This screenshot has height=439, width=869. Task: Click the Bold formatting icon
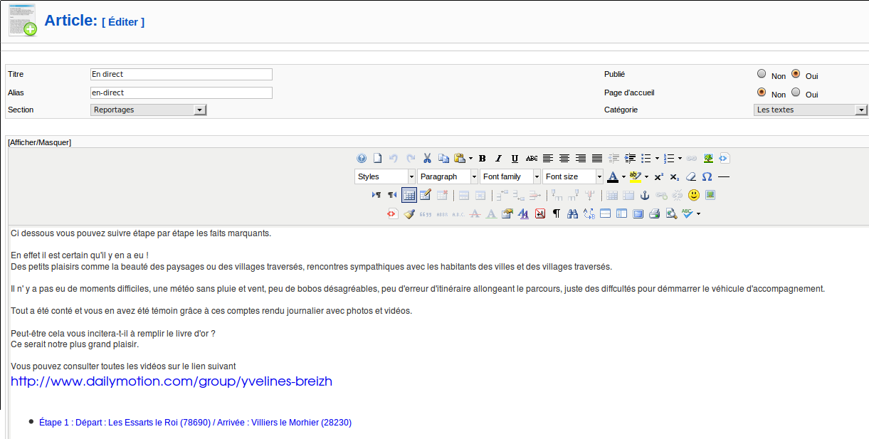[483, 159]
